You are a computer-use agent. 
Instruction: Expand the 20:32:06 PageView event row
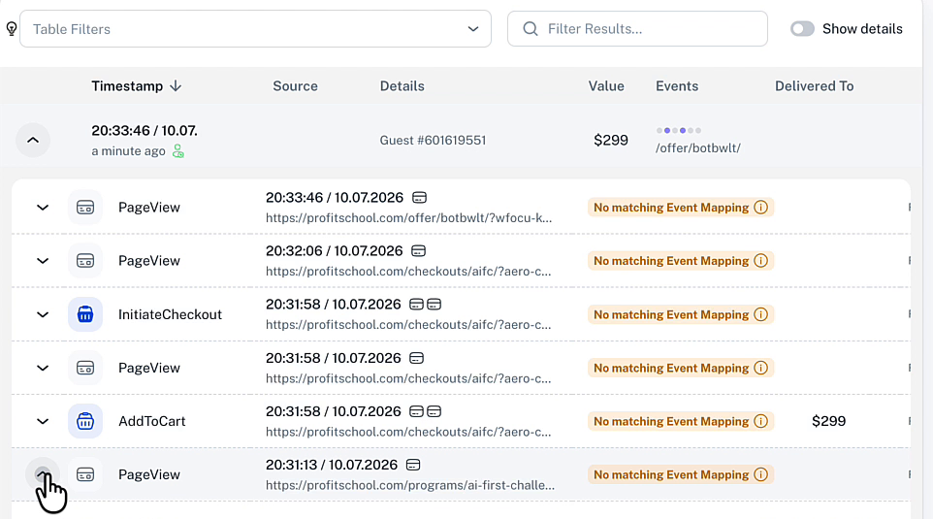pyautogui.click(x=43, y=261)
